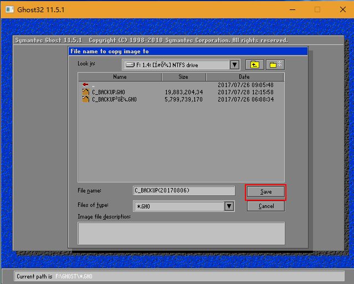Click the up-one-level folder icon
Screen dimensions: 354x284
[x=254, y=65]
